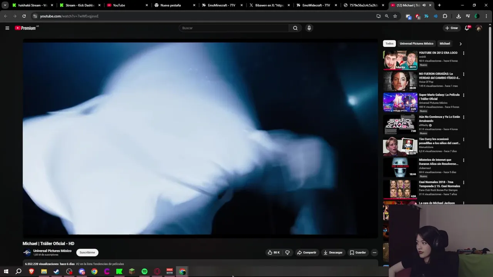Open the YouTube account avatar menu
Viewport: 493px width, 277px height.
point(479,28)
